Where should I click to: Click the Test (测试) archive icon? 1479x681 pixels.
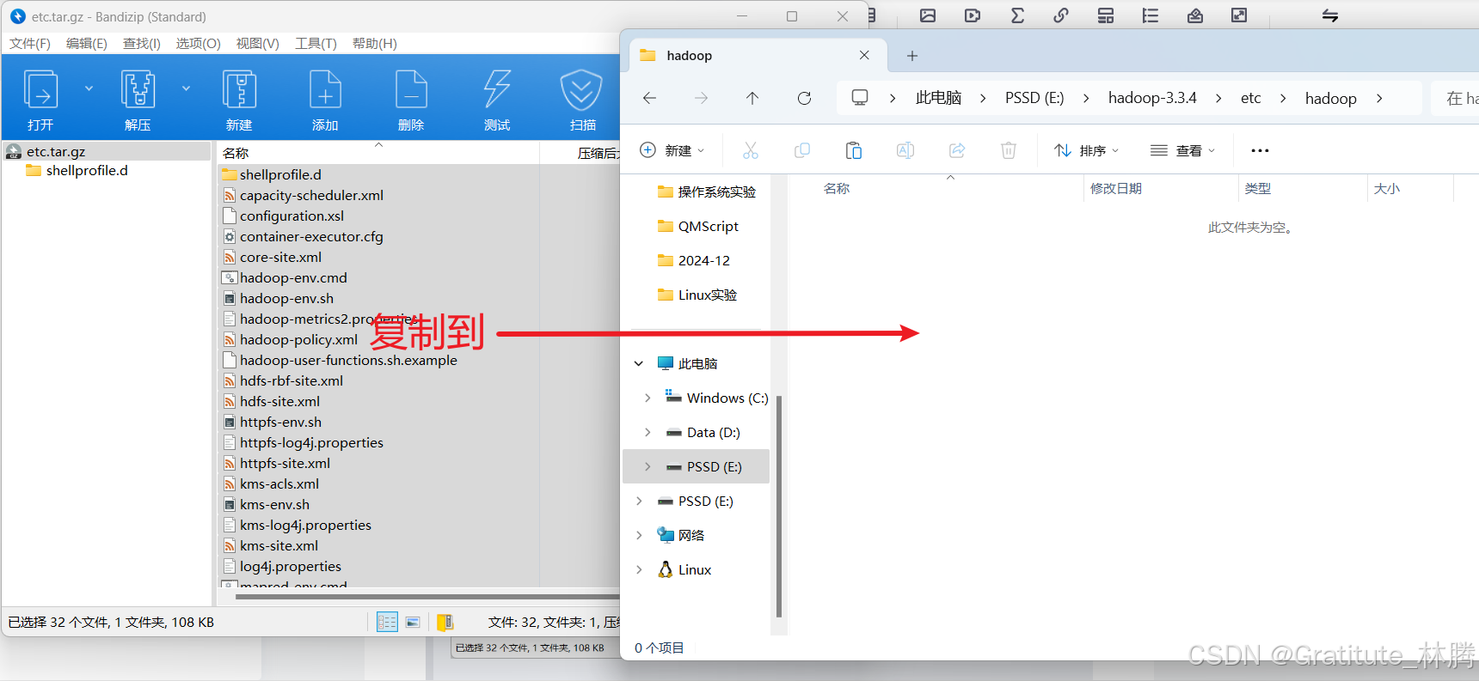coord(497,90)
